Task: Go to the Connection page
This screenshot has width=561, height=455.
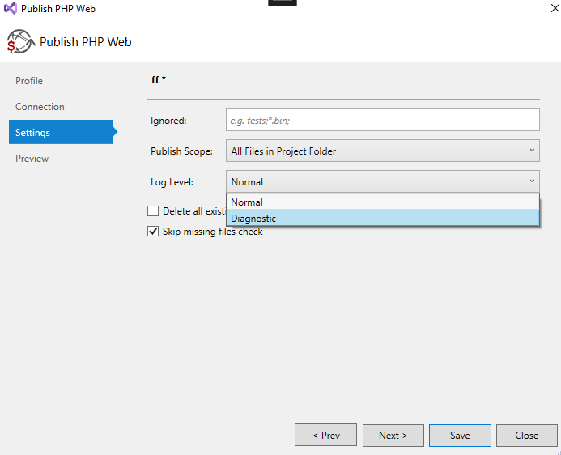Action: tap(40, 107)
